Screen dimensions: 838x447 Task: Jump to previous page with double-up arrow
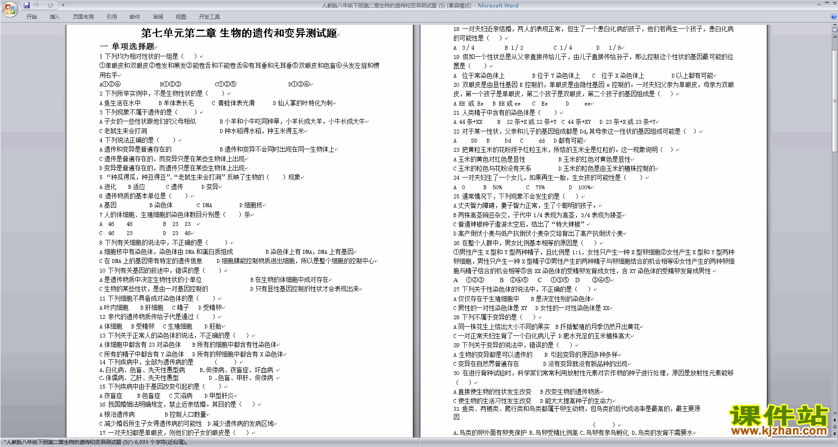835,420
